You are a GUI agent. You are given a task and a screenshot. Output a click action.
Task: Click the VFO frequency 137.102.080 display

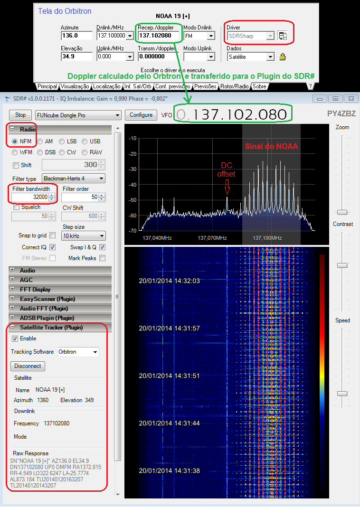(232, 114)
